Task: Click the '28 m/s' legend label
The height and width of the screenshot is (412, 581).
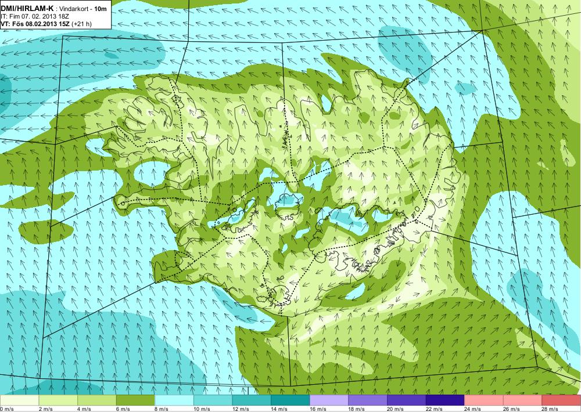Action: (550, 409)
